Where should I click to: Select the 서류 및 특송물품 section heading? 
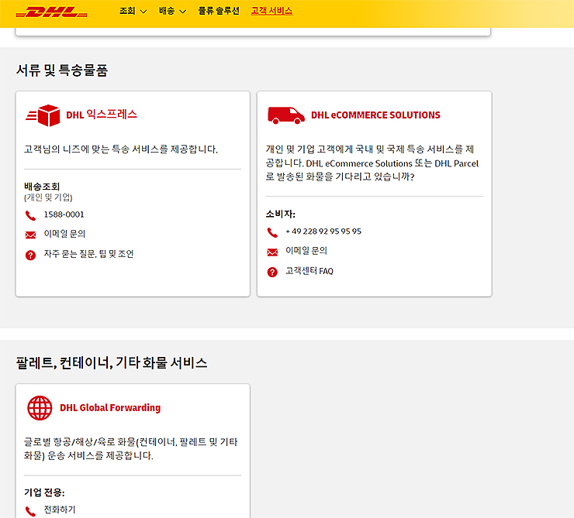[x=62, y=70]
